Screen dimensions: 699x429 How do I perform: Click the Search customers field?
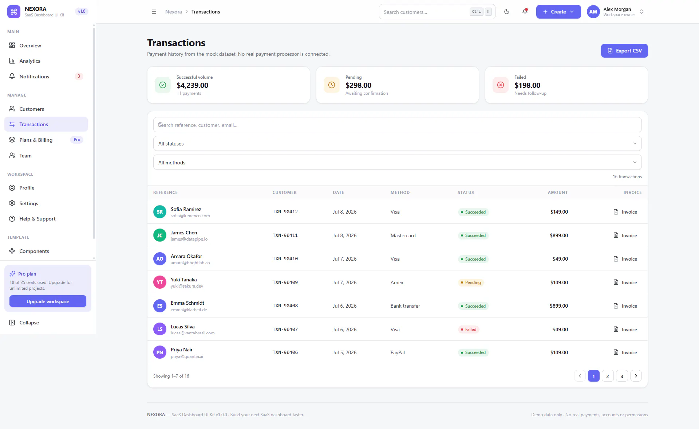[x=437, y=12]
